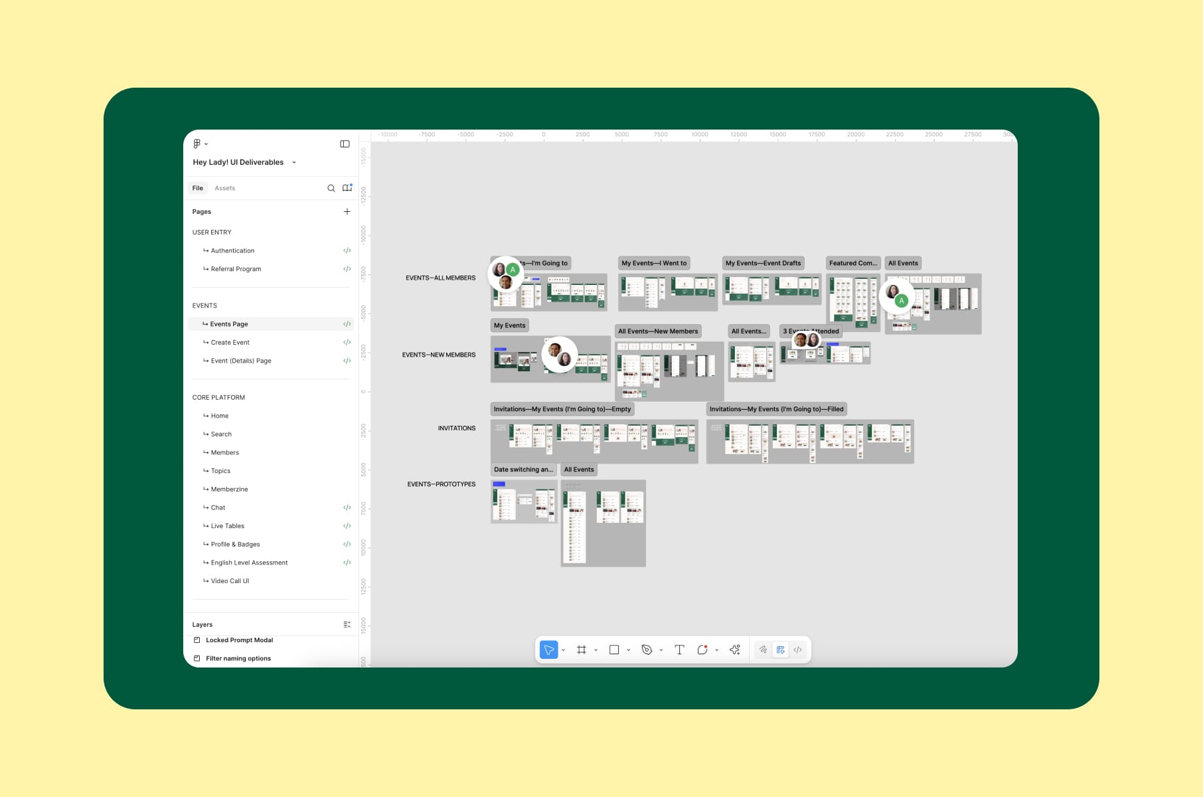Select the Date switching an... section label
This screenshot has height=797, width=1203.
pyautogui.click(x=523, y=470)
